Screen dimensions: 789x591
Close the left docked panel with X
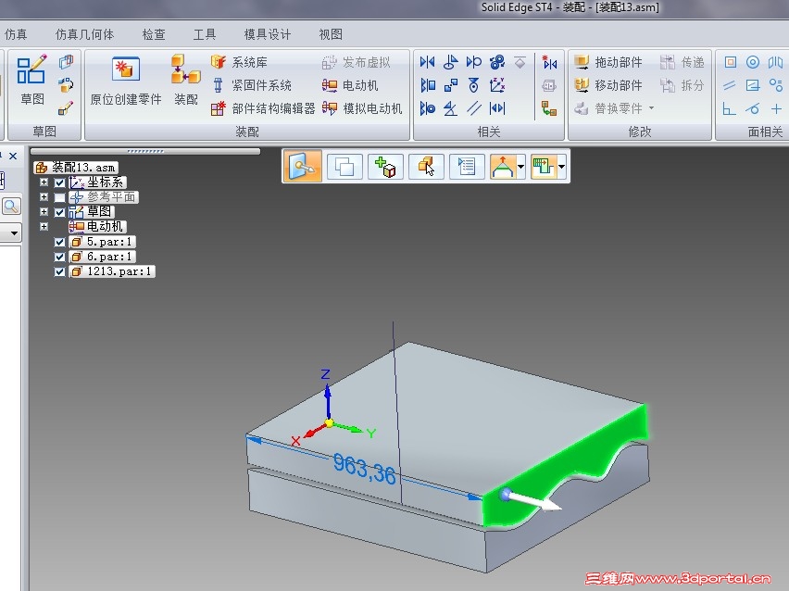coord(13,156)
